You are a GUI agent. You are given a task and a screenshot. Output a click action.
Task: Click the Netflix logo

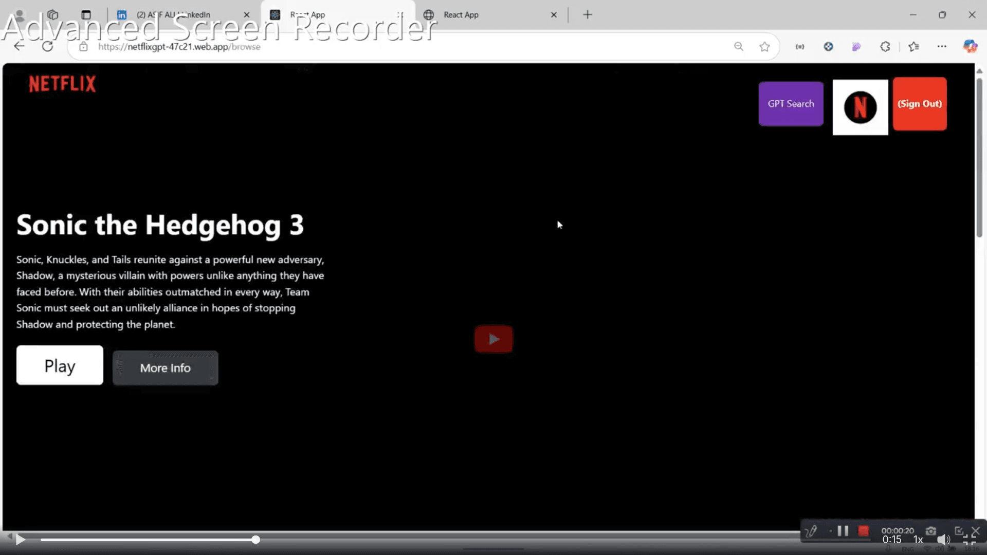tap(62, 84)
